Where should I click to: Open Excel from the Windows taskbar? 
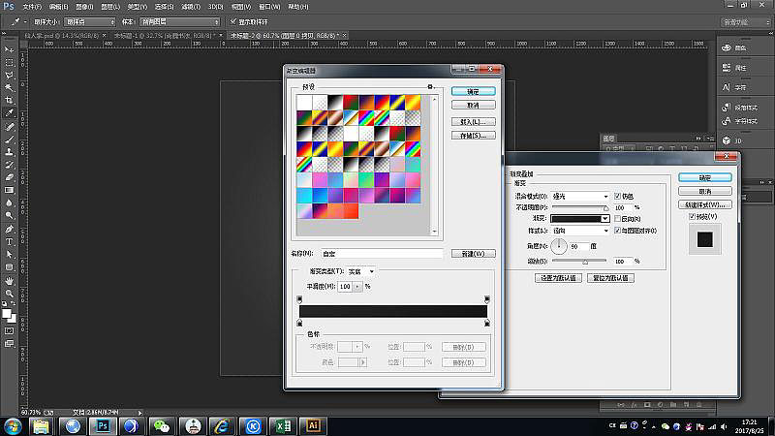pyautogui.click(x=282, y=425)
